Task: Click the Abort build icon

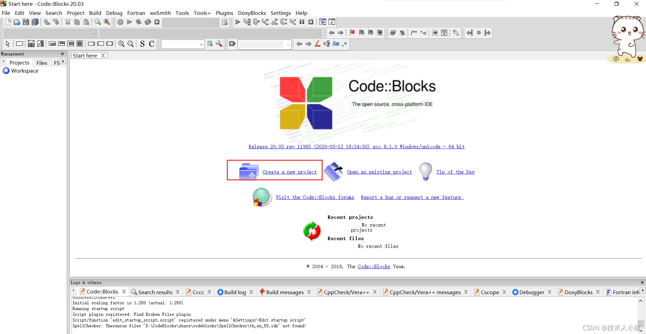Action: [x=157, y=22]
